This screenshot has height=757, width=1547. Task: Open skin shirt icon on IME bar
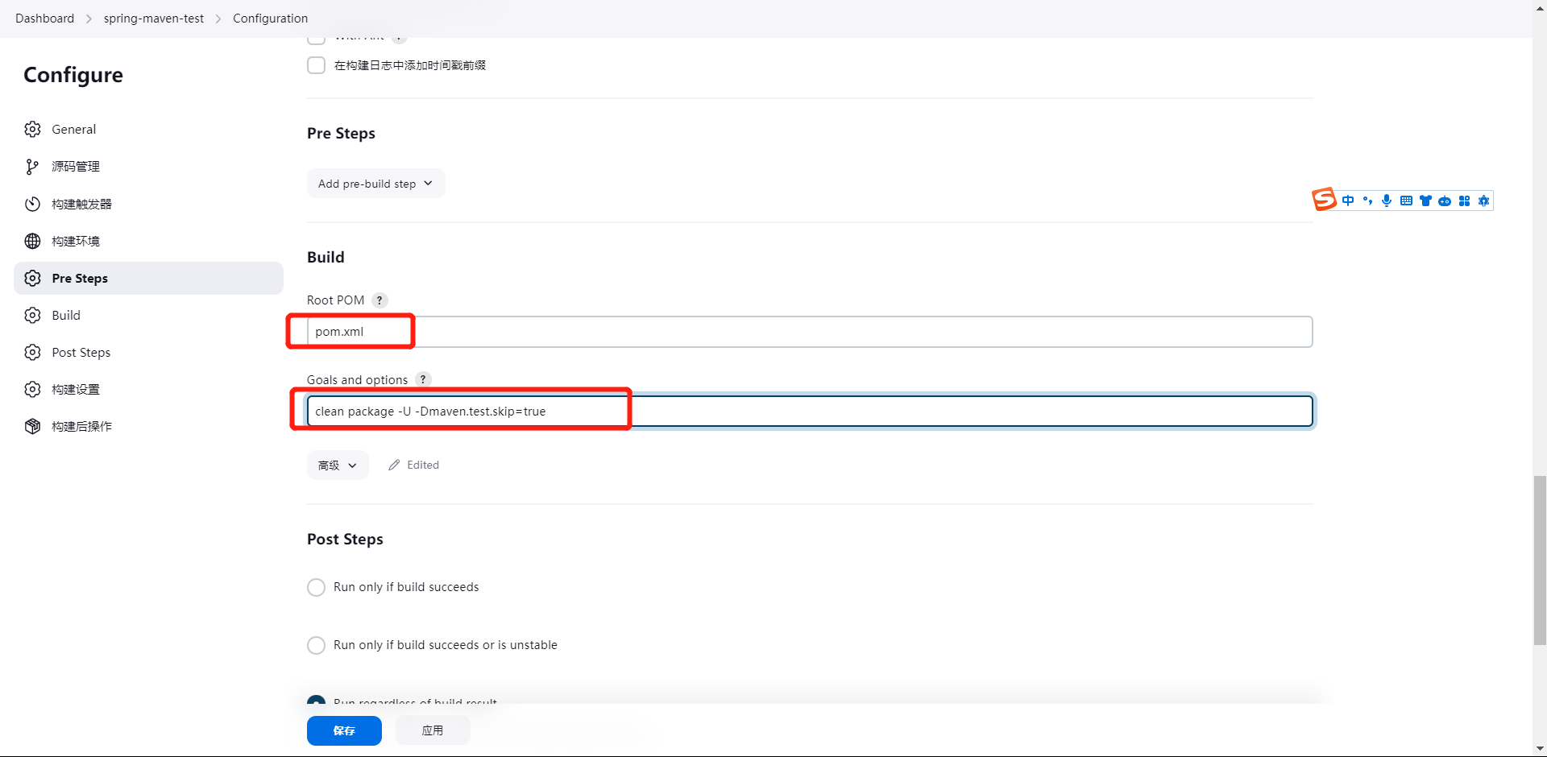tap(1425, 201)
